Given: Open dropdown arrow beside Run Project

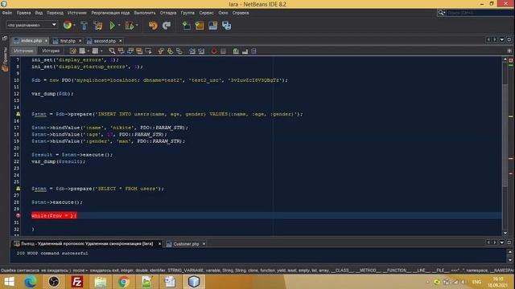Looking at the screenshot, I should (119, 25).
